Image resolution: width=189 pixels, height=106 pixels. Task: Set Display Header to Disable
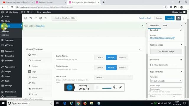[122, 68]
